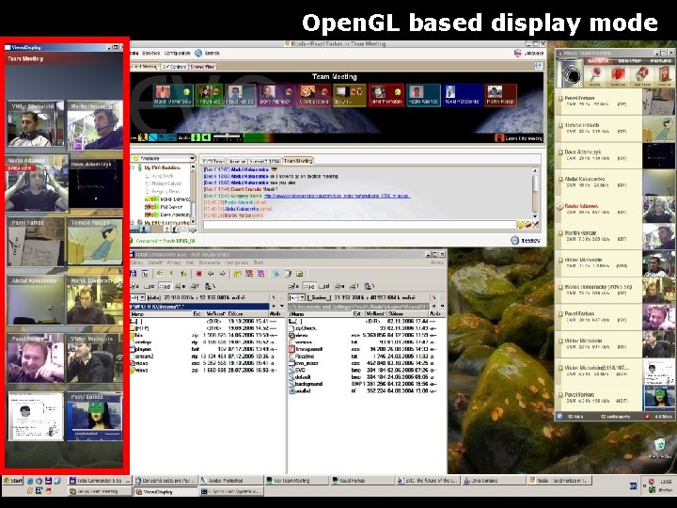Image resolution: width=677 pixels, height=508 pixels.
Task: Click the Tomas Fabuch video tile in ViewDisplay
Action: pos(95,242)
